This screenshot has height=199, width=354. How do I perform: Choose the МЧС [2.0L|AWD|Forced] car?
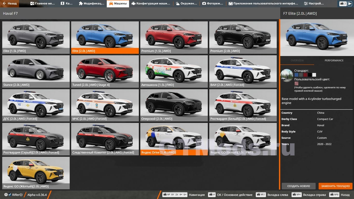pyautogui.click(x=105, y=105)
